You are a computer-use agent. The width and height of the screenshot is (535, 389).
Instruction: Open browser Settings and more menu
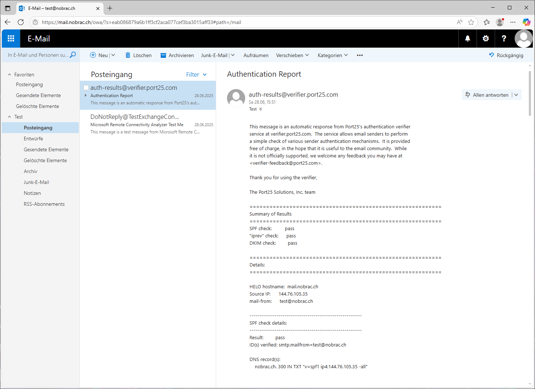click(x=513, y=22)
